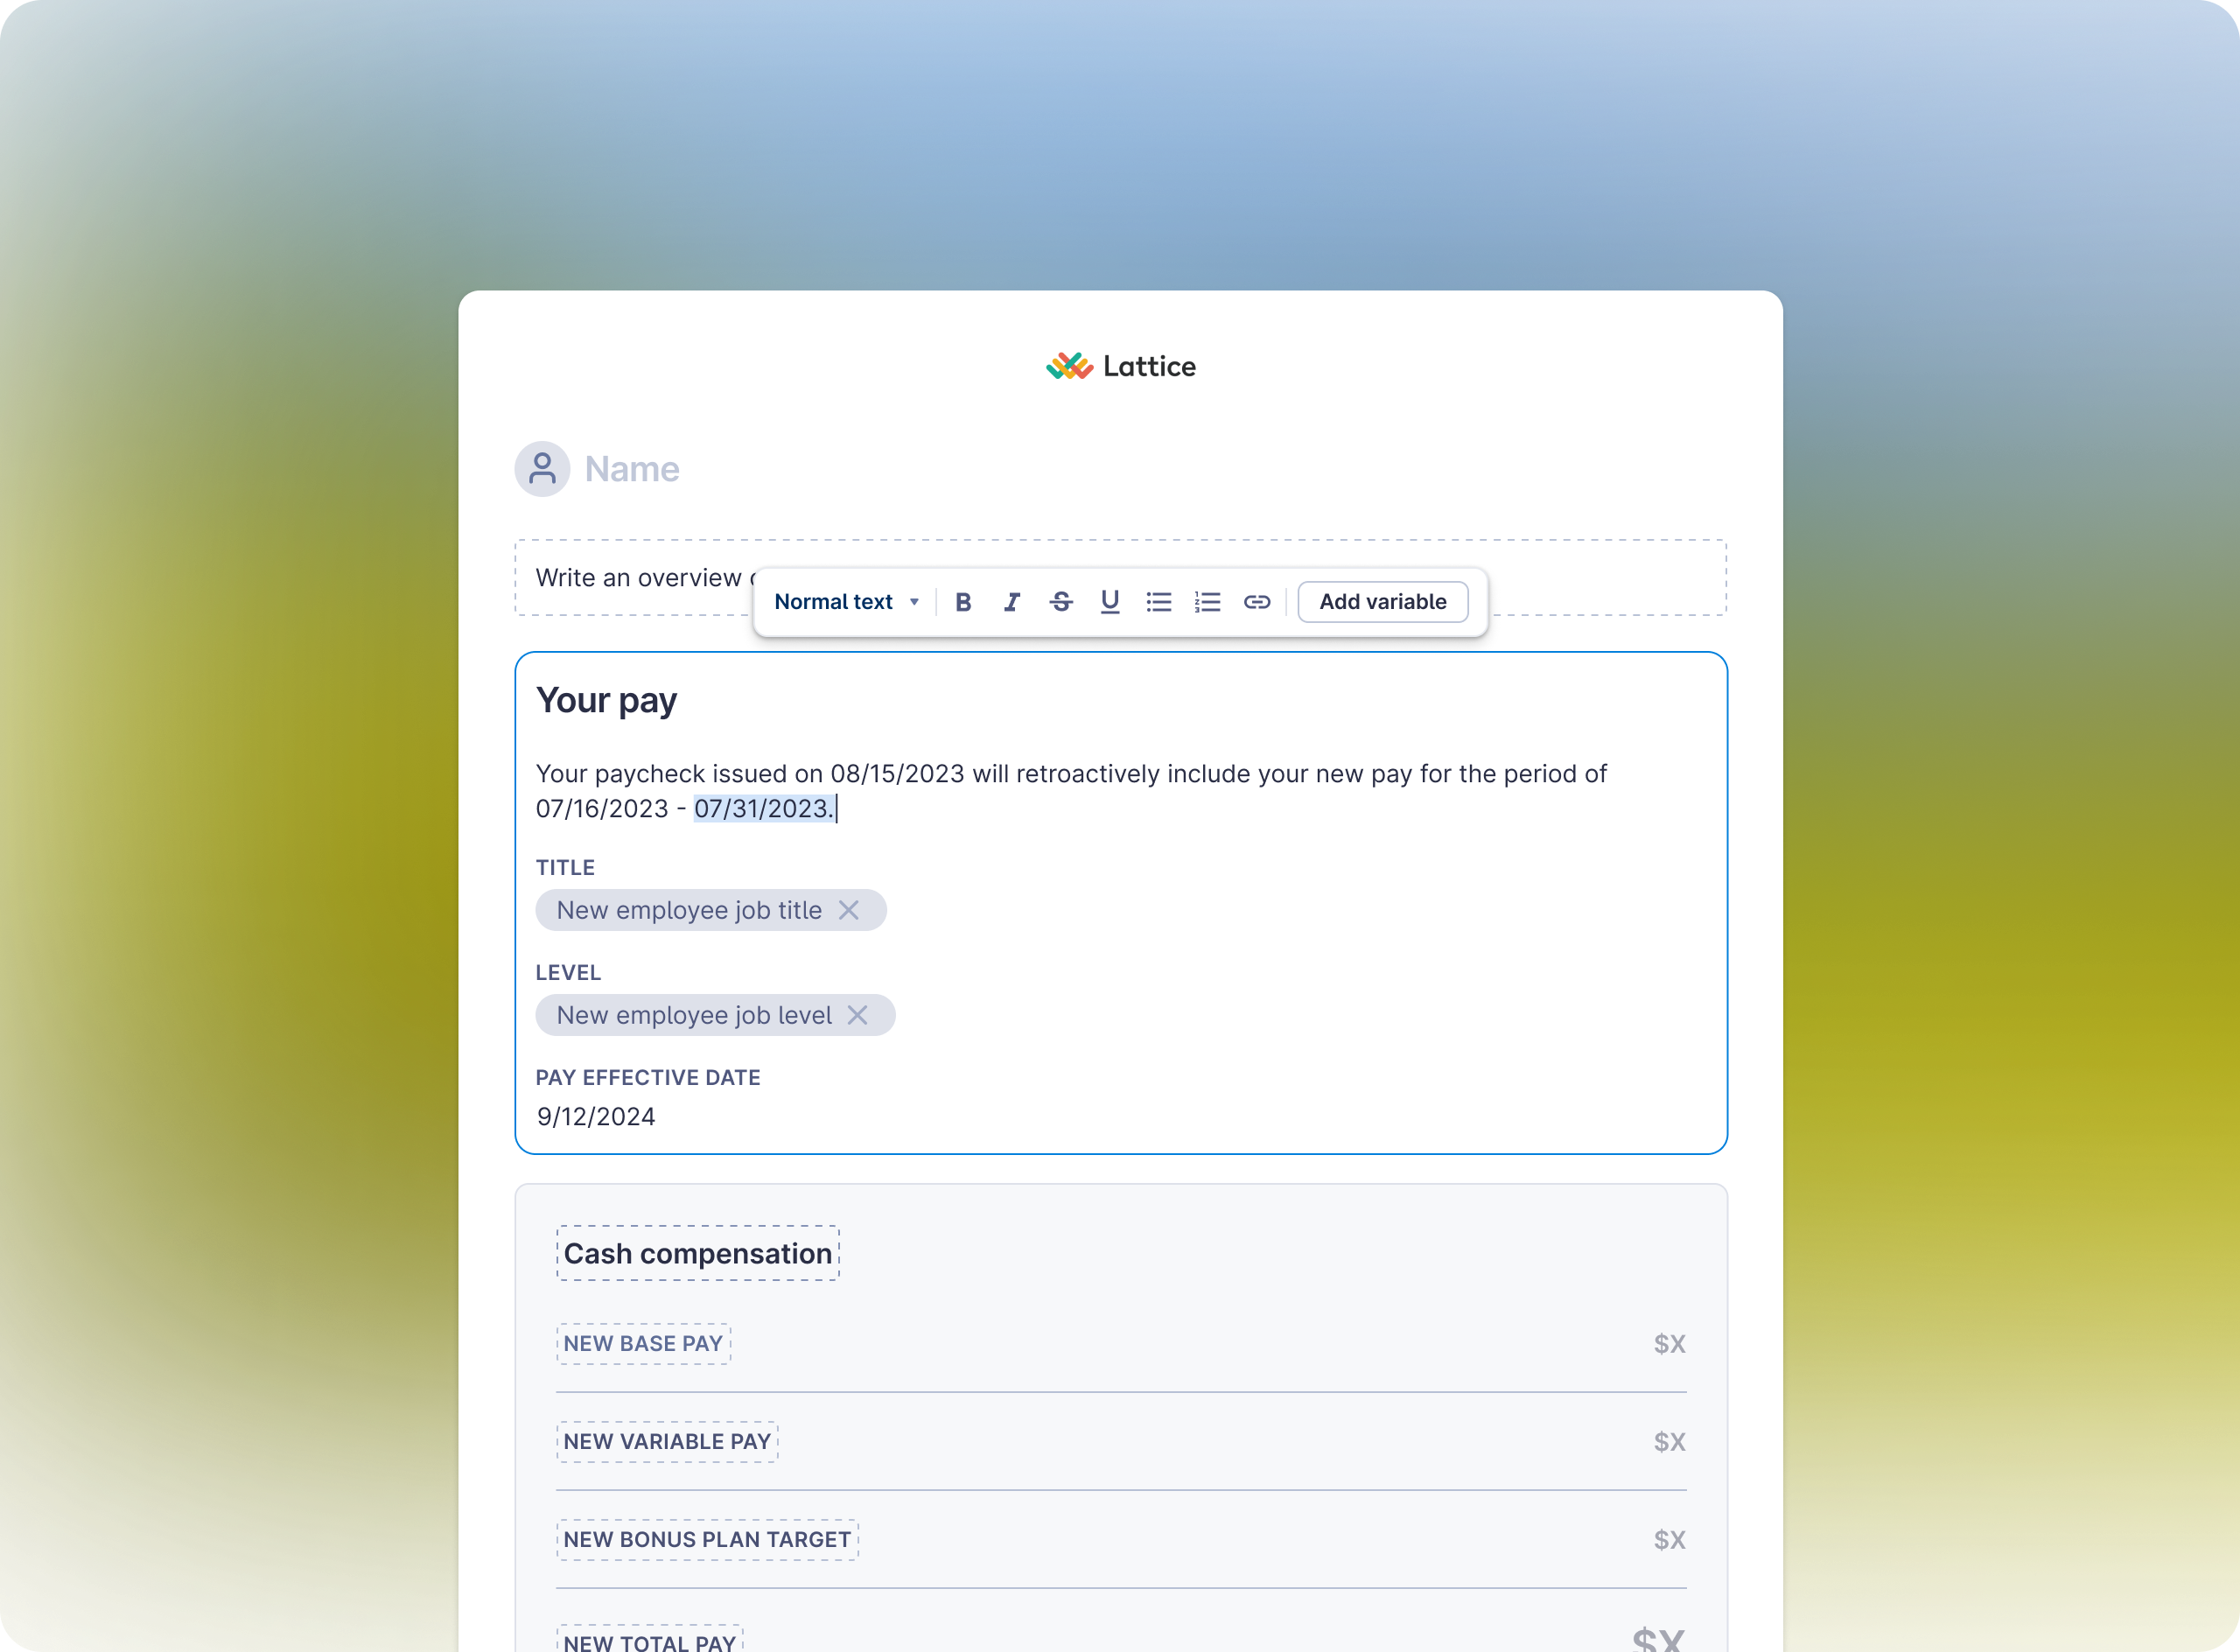Select the NEW BONUS PLAN TARGET placeholder
Viewport: 2240px width, 1652px height.
click(708, 1539)
